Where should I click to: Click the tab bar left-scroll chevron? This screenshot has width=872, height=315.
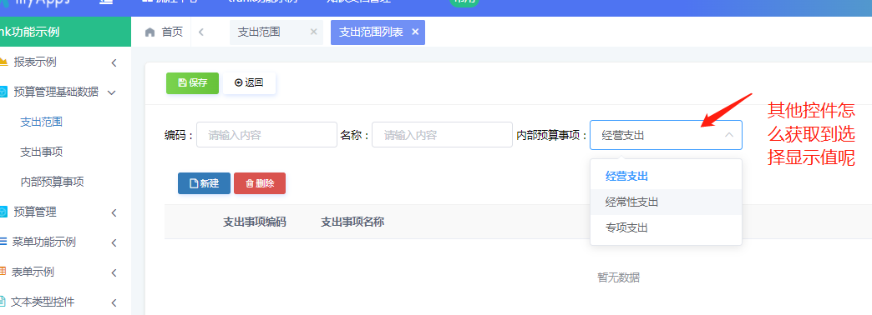pos(200,32)
